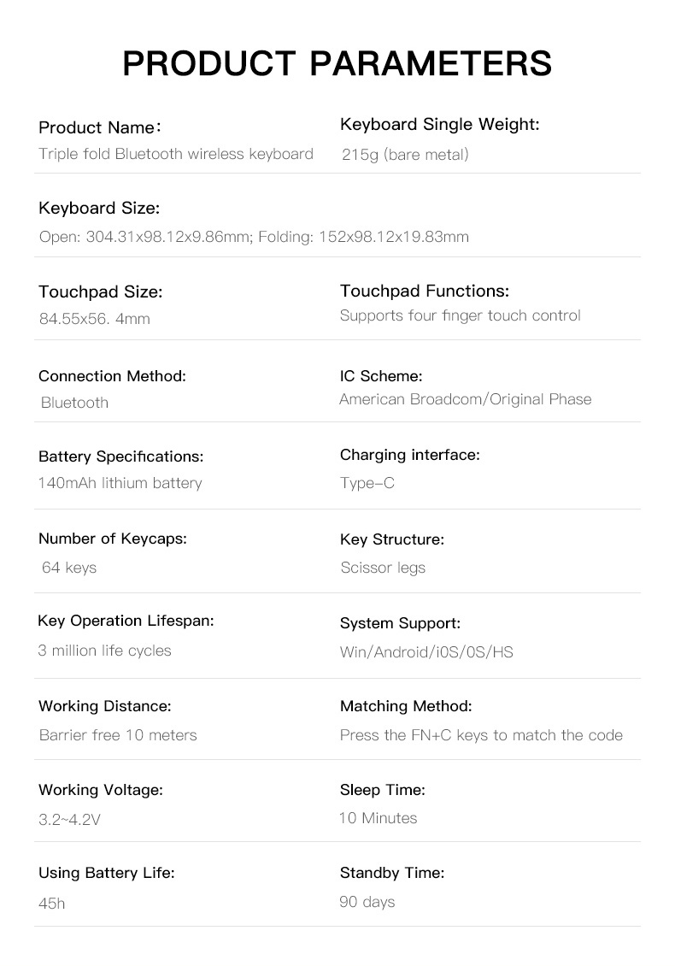Click the PRODUCT PARAMETERS heading
Viewport: 675px width, 966px height.
coord(337,63)
